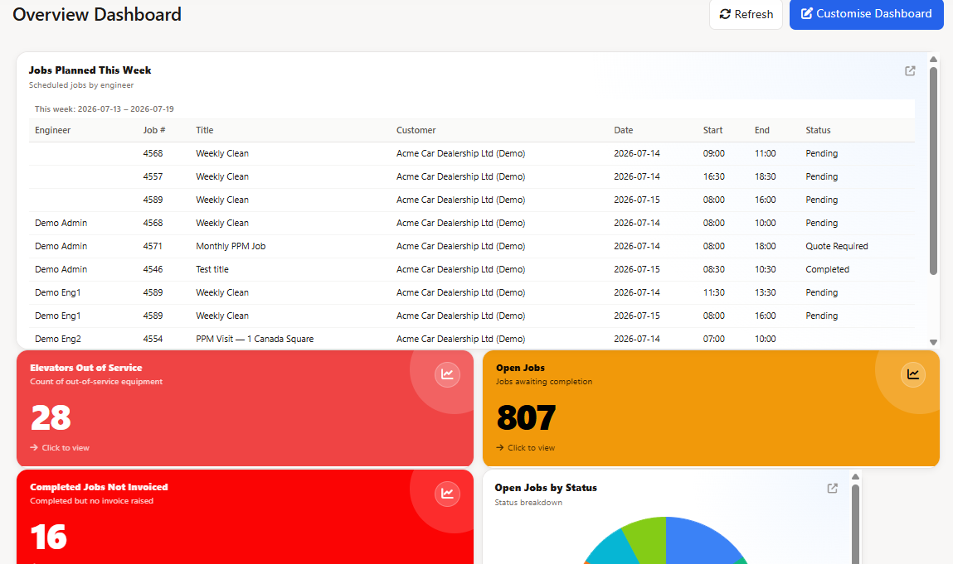
Task: Select 'Monthly PPM Job' title cell
Action: 231,246
